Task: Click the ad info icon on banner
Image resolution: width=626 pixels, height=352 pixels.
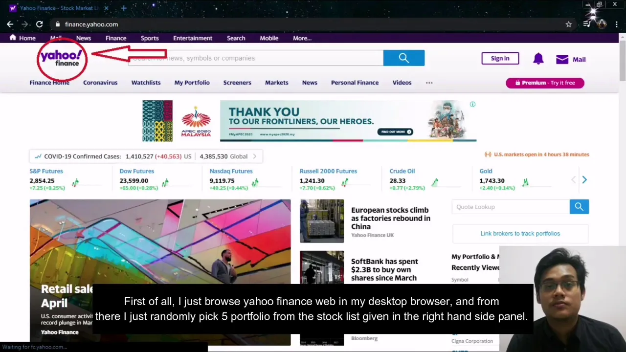Action: click(472, 104)
